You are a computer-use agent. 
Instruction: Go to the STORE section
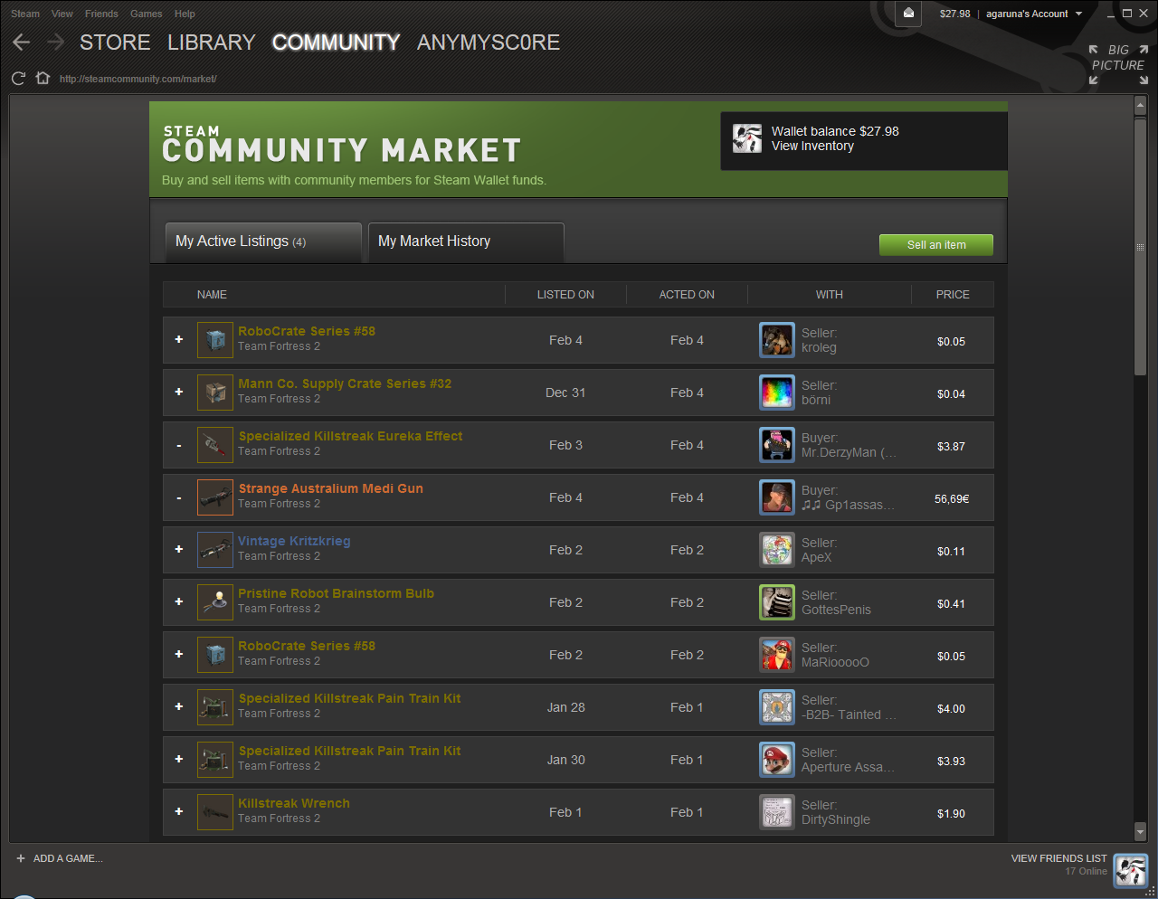115,43
